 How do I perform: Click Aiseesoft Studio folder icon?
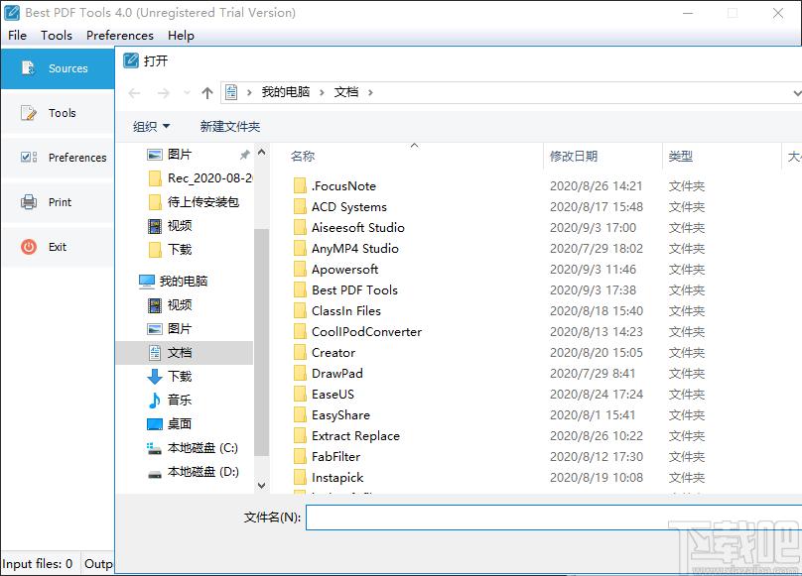tap(300, 228)
